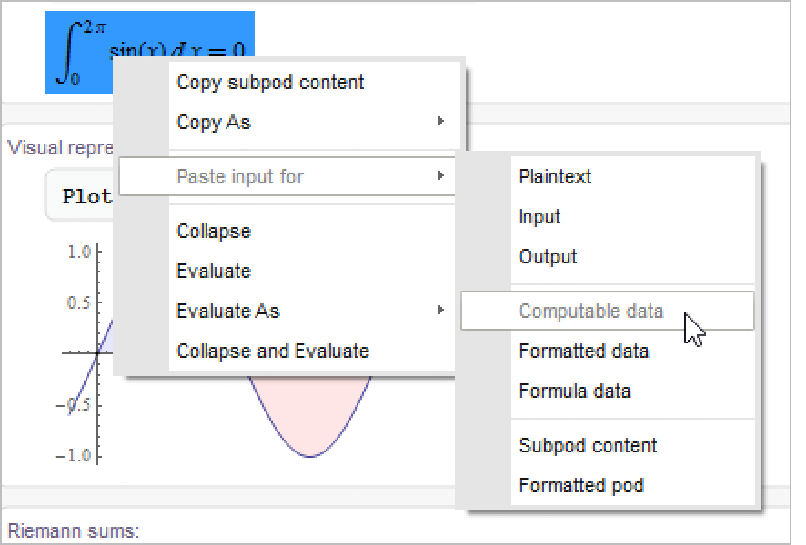Pick Input in the submenu
806x545 pixels.
click(x=539, y=217)
